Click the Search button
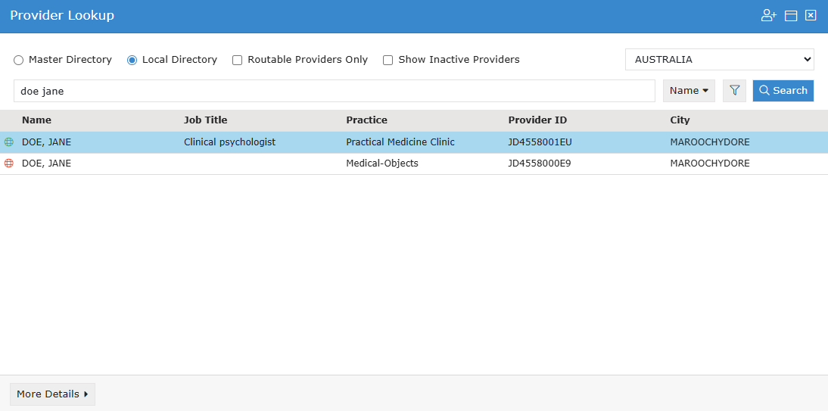This screenshot has height=411, width=828. click(783, 91)
